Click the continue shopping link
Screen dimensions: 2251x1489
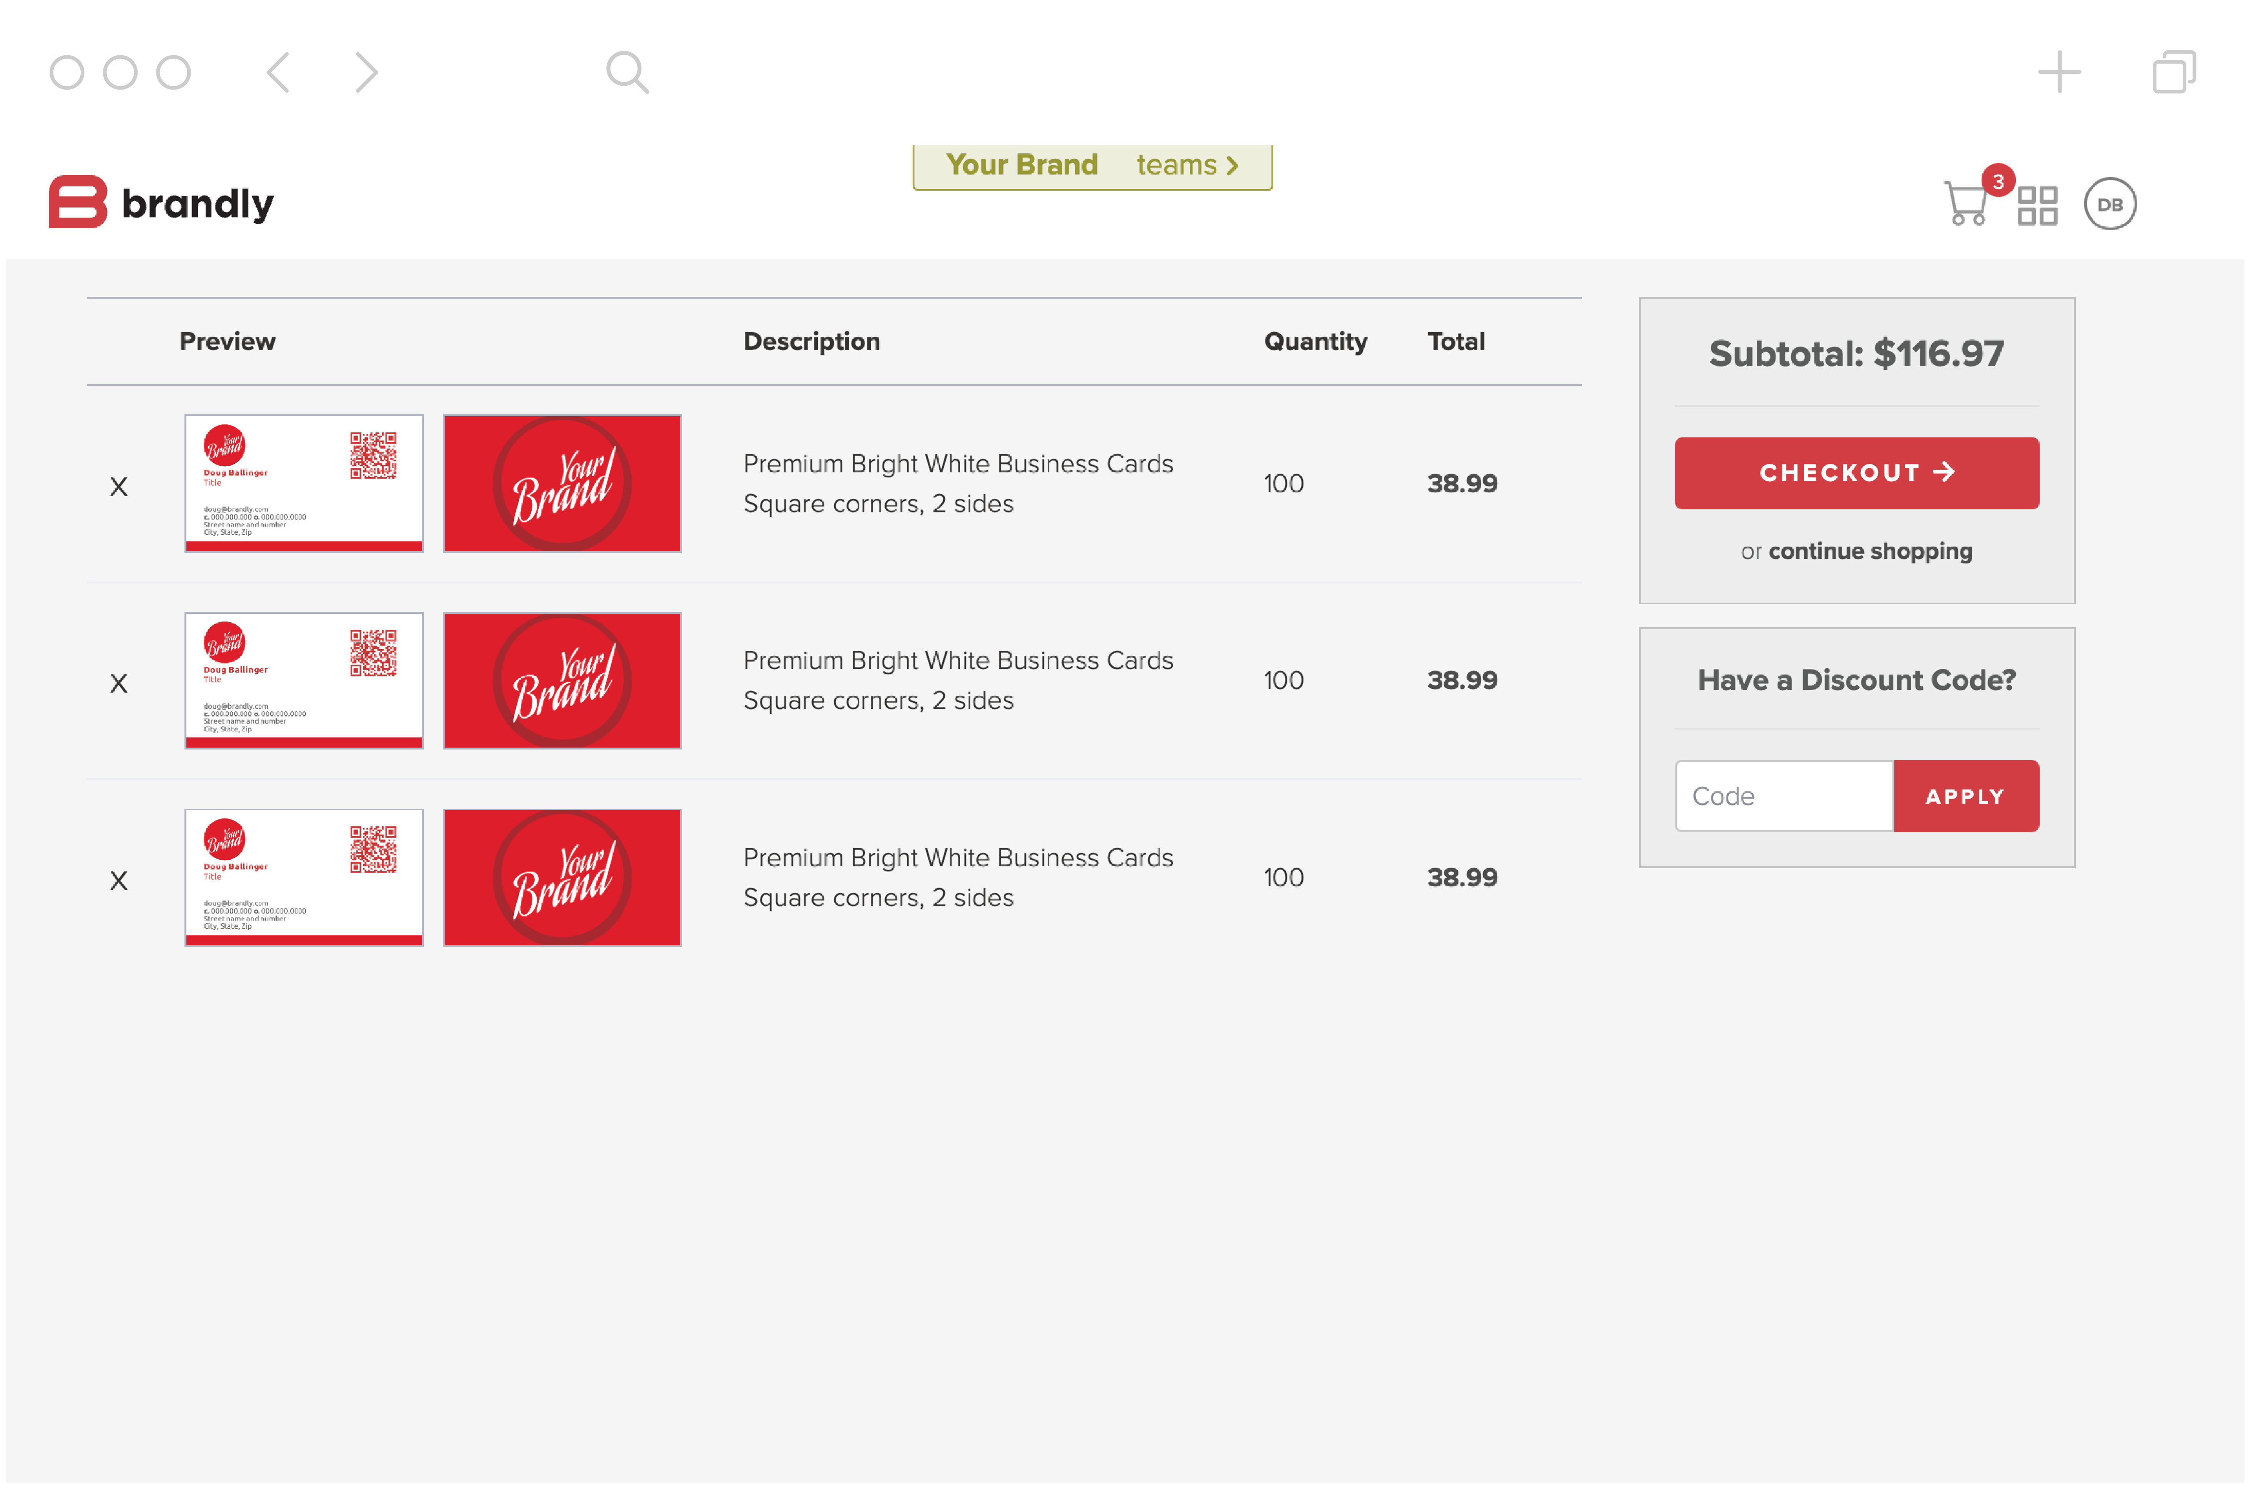(x=1869, y=552)
